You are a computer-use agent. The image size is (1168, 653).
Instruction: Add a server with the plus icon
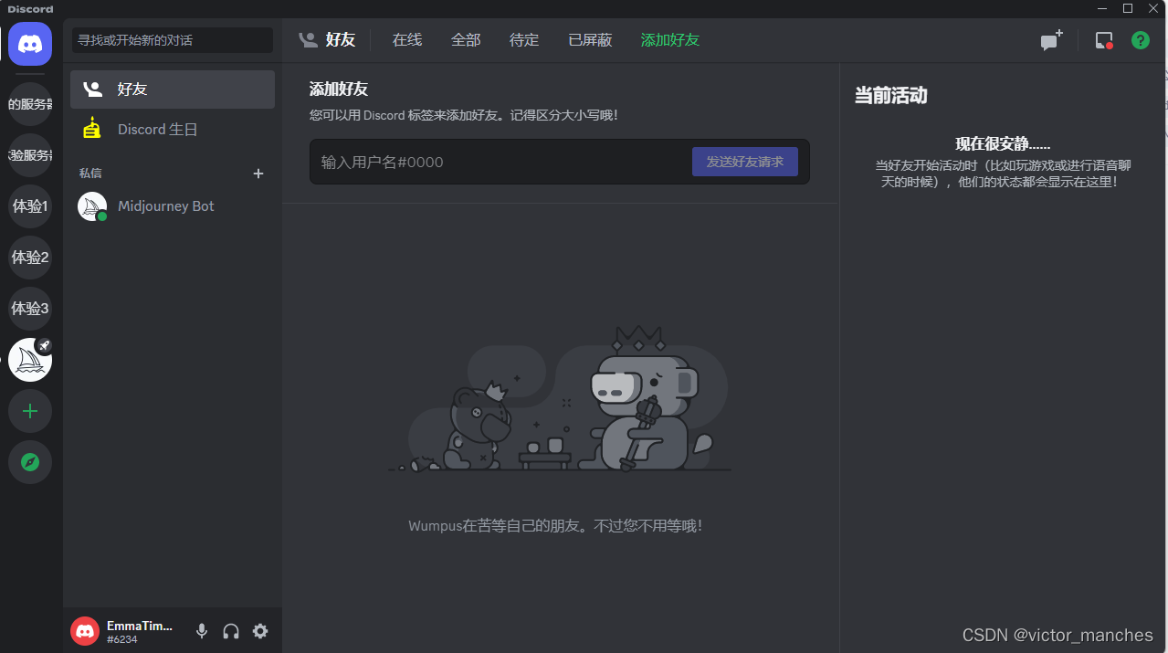coord(30,411)
